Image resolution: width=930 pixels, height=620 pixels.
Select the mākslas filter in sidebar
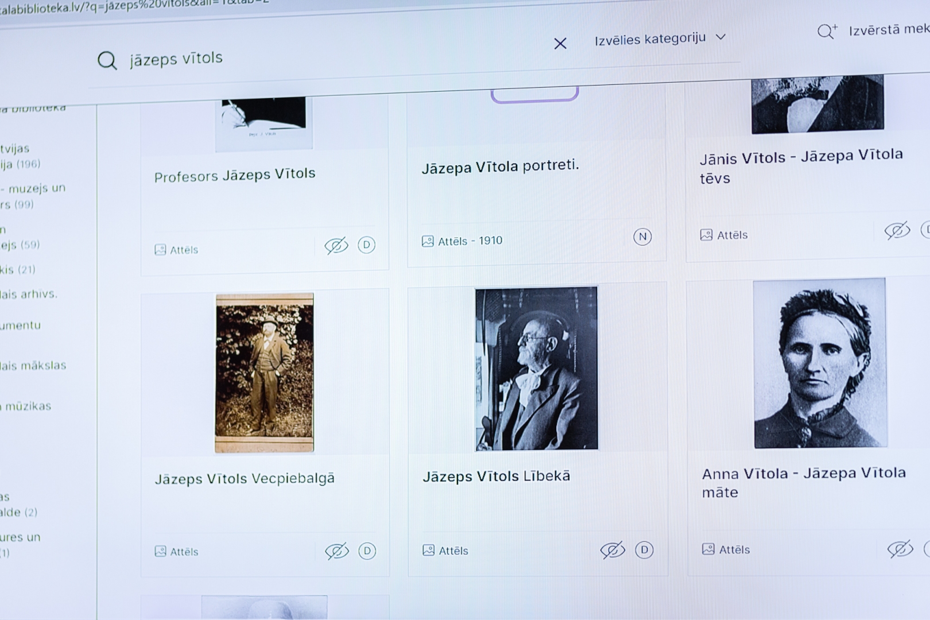(x=33, y=366)
